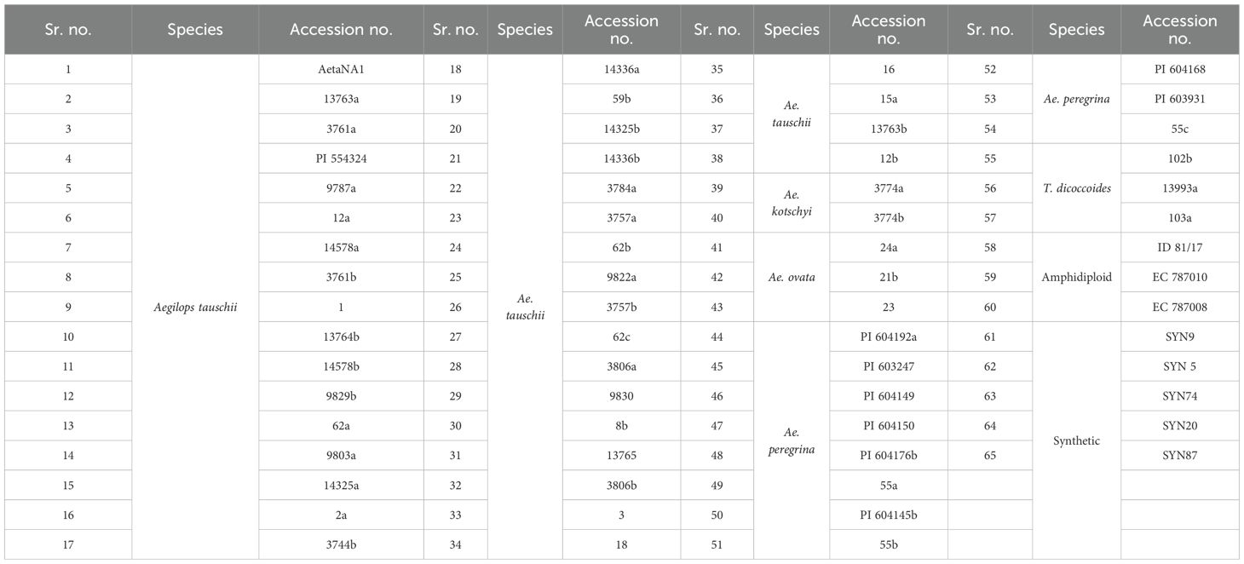Select the 13765 accession cell
The height and width of the screenshot is (564, 1244).
tap(621, 455)
